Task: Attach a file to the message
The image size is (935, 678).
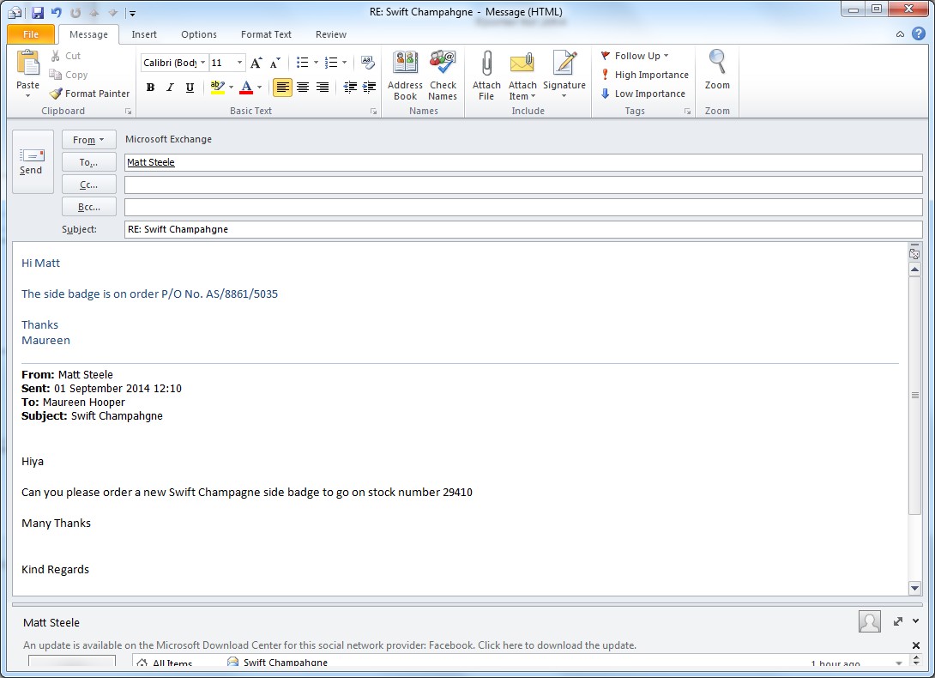Action: click(486, 76)
